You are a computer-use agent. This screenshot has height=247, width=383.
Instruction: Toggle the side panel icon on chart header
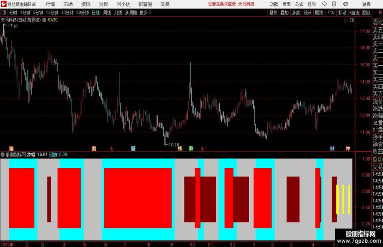coord(352,20)
